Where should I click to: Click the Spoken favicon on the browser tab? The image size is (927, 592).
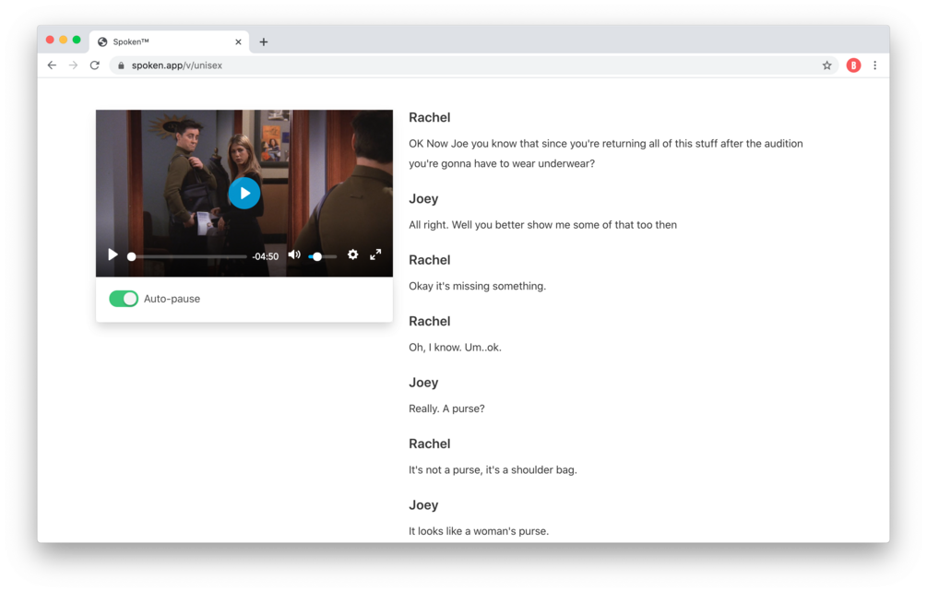[x=101, y=41]
